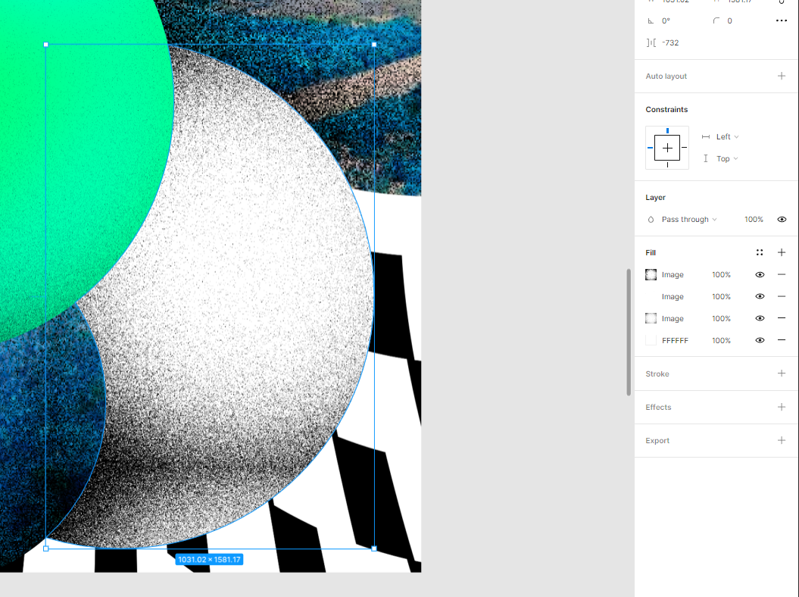Screen dimensions: 799x597
Task: Hide the FFFFFF solid fill
Action: [x=760, y=340]
